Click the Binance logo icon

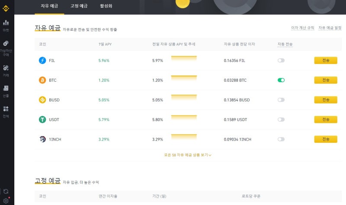6,8
